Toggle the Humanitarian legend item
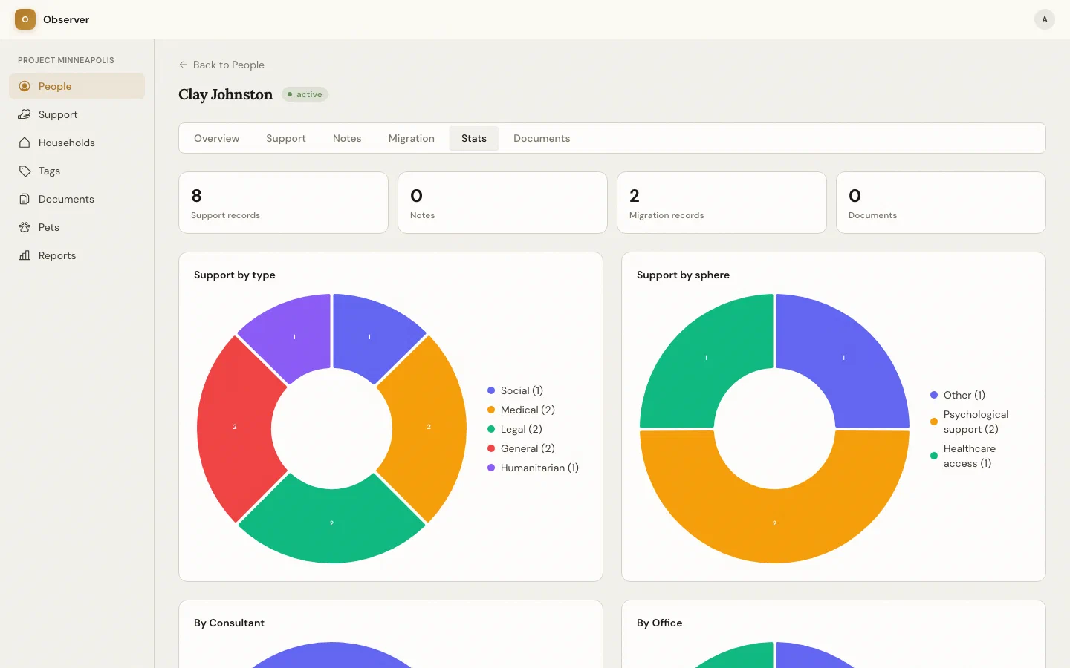 point(533,468)
